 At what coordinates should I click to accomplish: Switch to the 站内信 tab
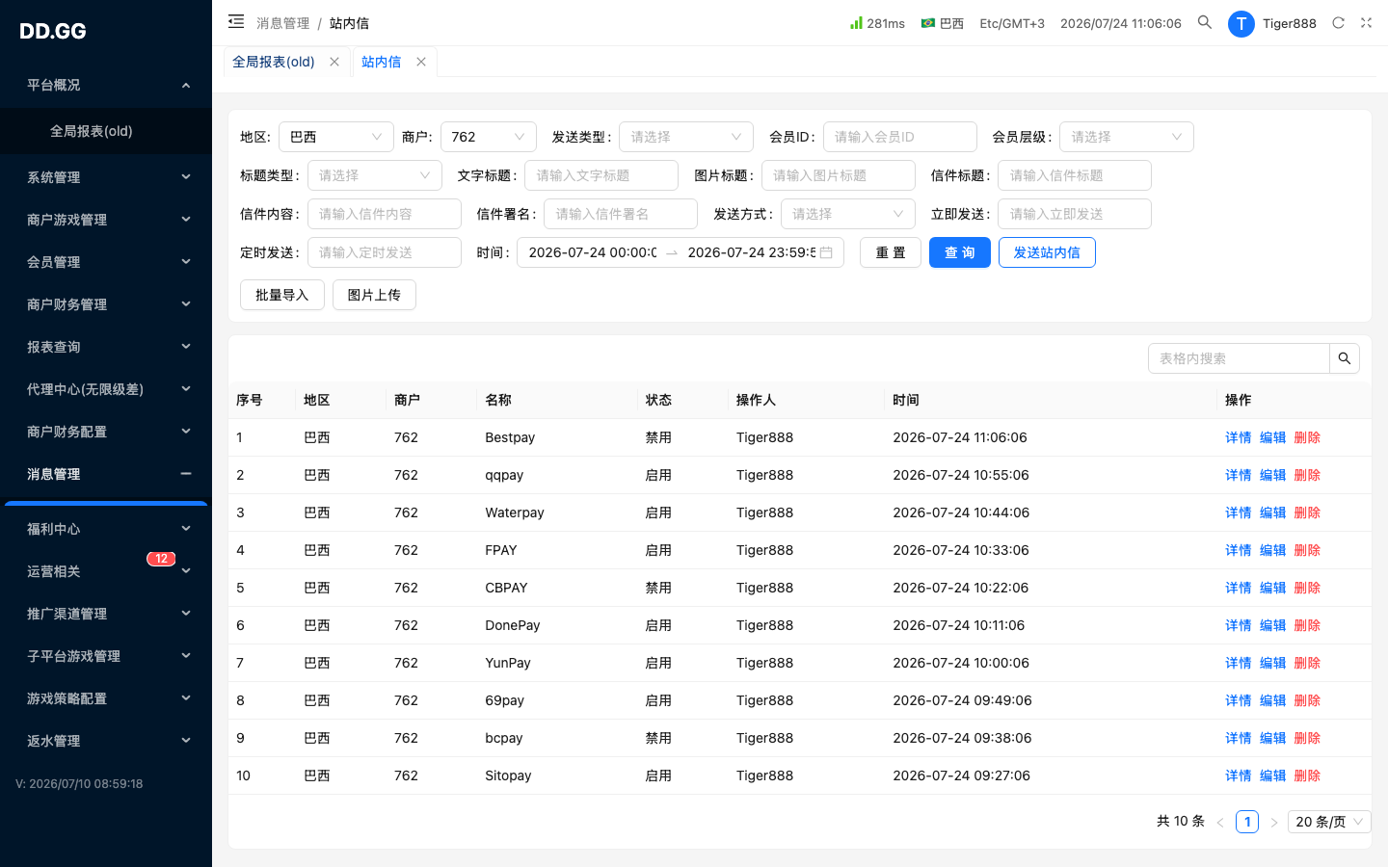(382, 62)
